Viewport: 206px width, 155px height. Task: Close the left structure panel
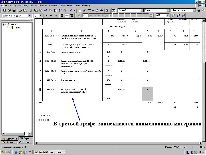coord(31,20)
